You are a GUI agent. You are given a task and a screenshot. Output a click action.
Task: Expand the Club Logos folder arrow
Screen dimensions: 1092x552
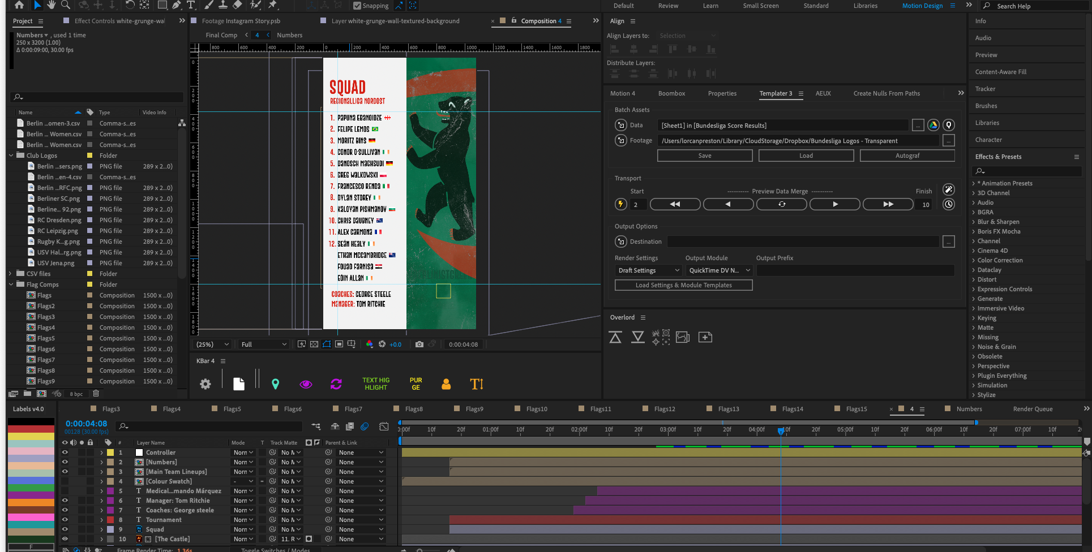pyautogui.click(x=11, y=156)
